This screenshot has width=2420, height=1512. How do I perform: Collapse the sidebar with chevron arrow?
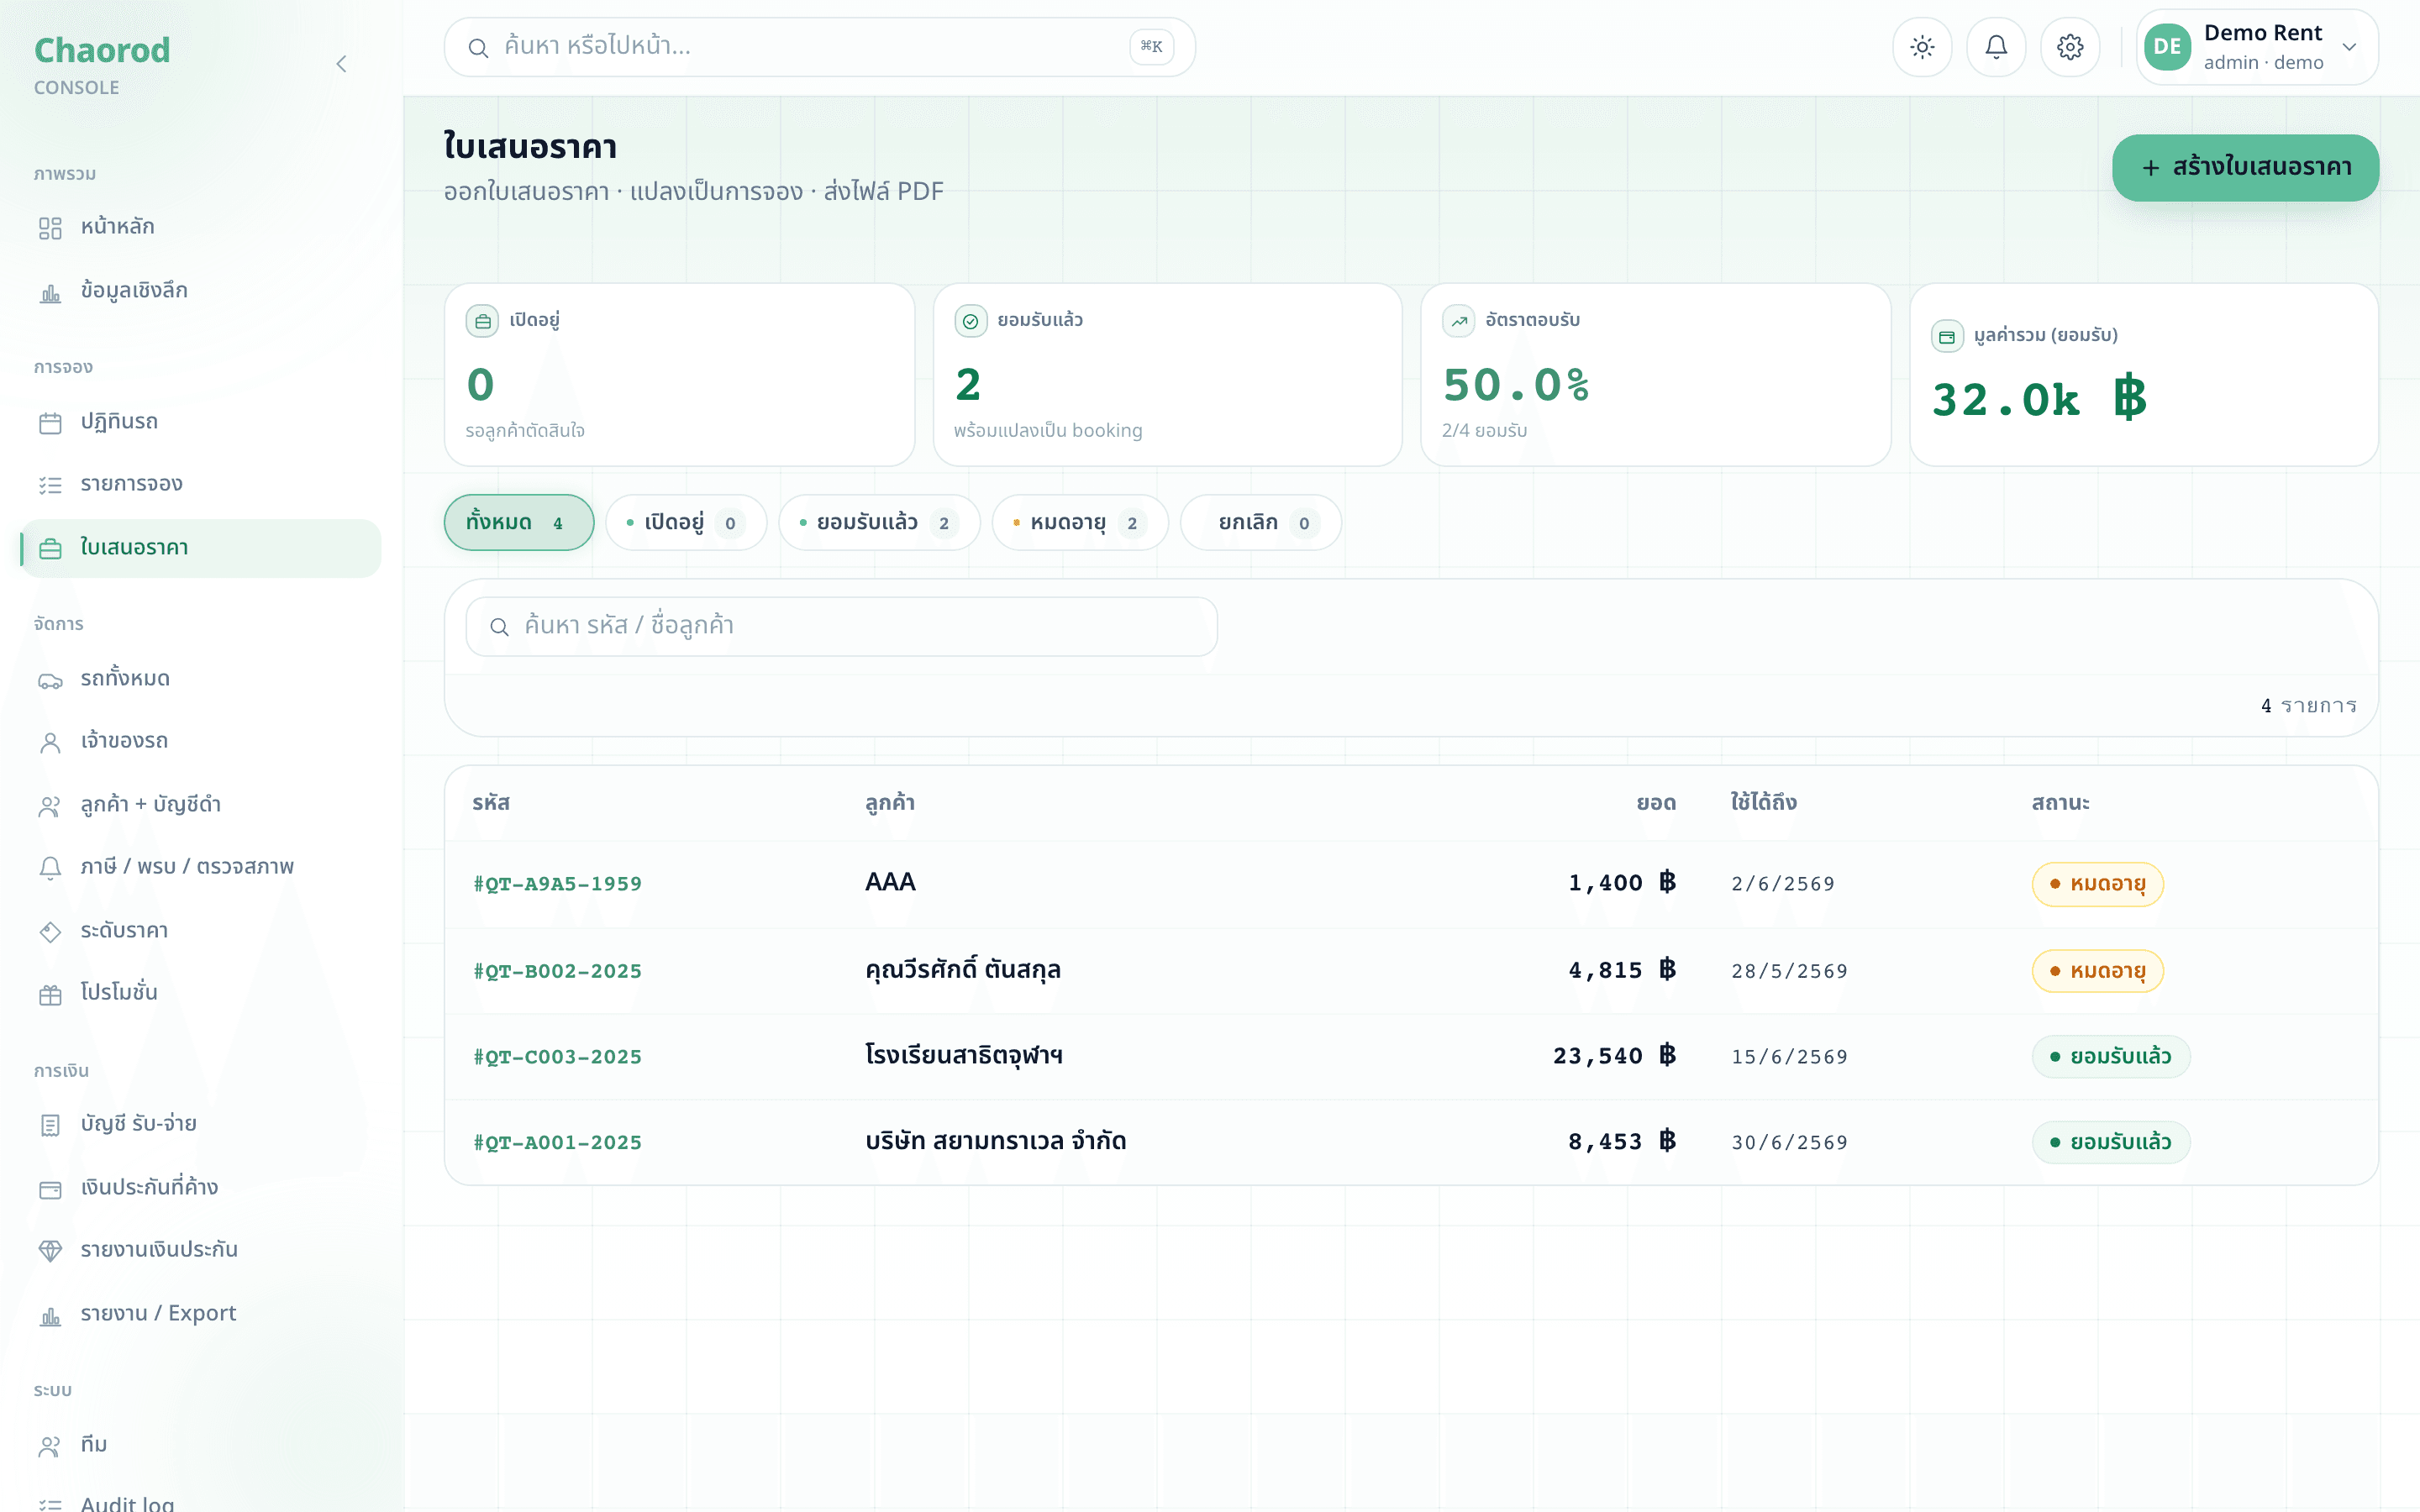point(341,64)
